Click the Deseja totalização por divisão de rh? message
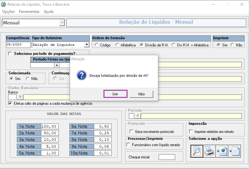Screen dimensions: 250x169 tap(119, 75)
